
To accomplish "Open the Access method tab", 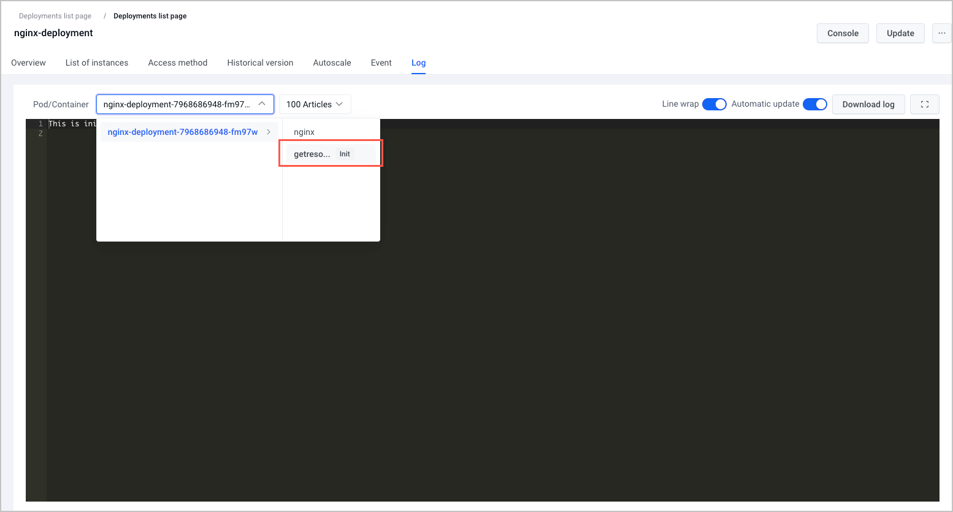I will point(178,63).
